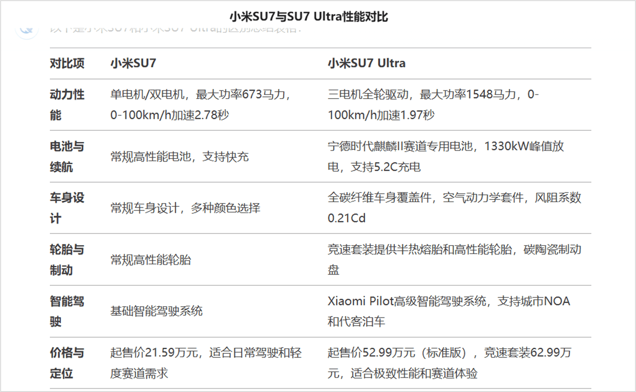Select the Xiaomi Pilot高级智能驾驶系统 cell
636x392 pixels.
click(x=448, y=311)
